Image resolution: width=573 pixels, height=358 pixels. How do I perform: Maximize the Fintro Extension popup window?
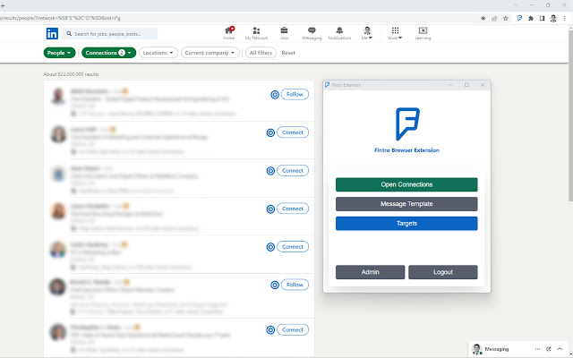pos(466,85)
